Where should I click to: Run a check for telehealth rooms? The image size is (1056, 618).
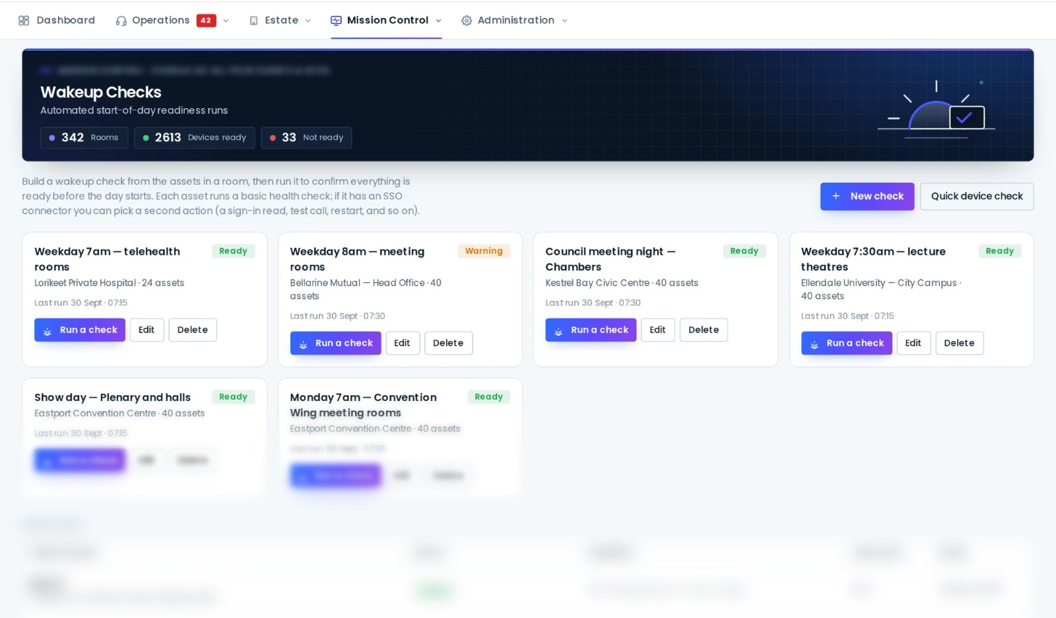click(x=80, y=330)
